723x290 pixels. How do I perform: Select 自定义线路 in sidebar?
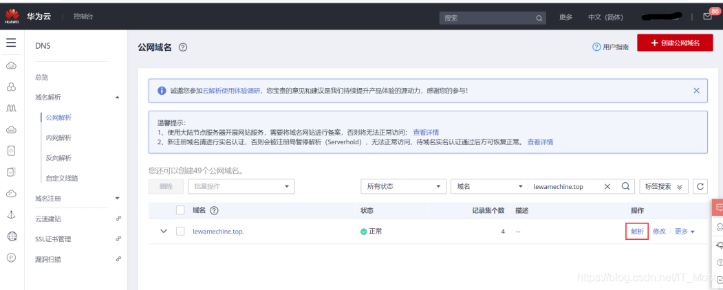pos(62,178)
